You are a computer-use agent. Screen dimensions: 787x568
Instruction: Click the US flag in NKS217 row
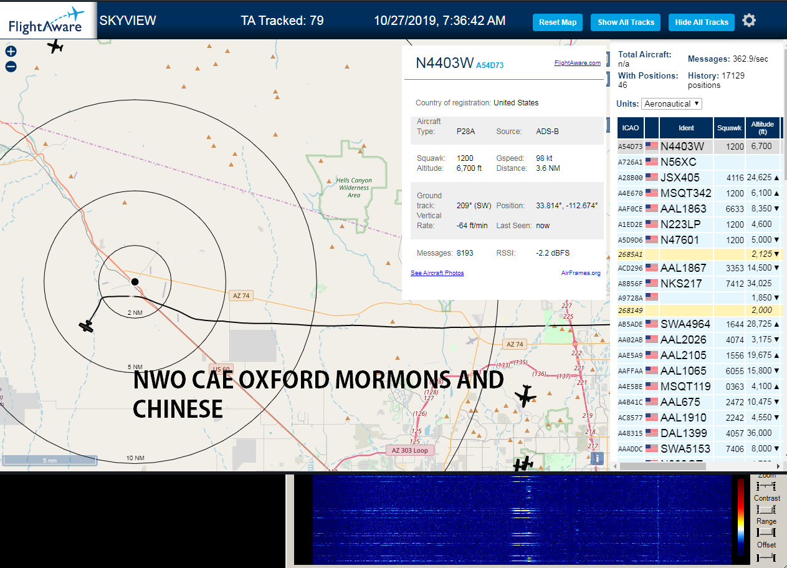click(x=652, y=284)
